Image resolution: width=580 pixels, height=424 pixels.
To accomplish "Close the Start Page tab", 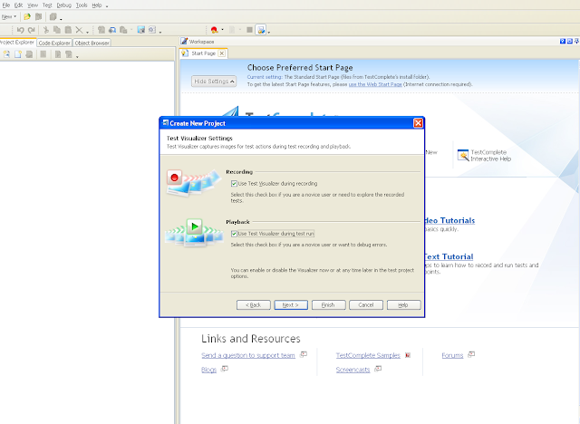I will point(221,53).
